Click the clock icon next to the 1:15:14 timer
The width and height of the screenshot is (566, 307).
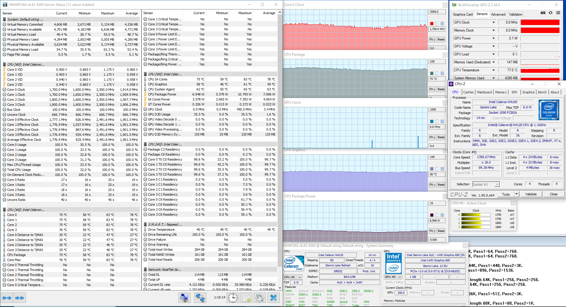click(x=233, y=298)
